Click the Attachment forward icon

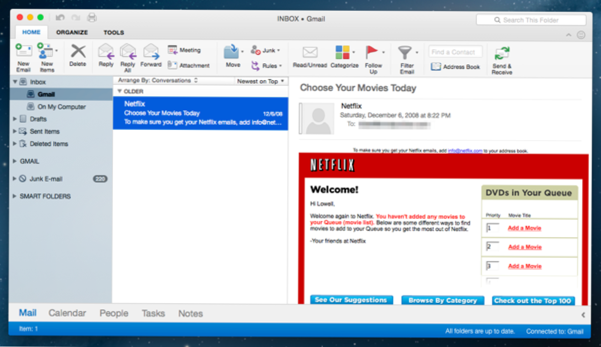coord(173,65)
